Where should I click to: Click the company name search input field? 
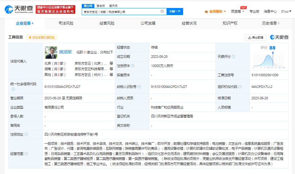[x=121, y=11]
